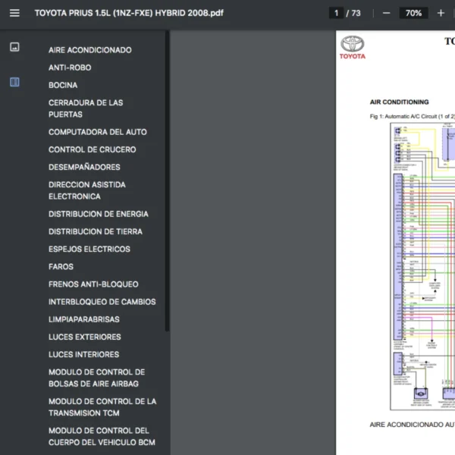Screen dimensions: 455x455
Task: Zoom out using the minus icon
Action: (x=386, y=13)
